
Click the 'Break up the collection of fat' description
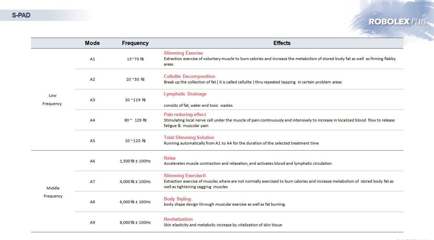[x=253, y=82]
